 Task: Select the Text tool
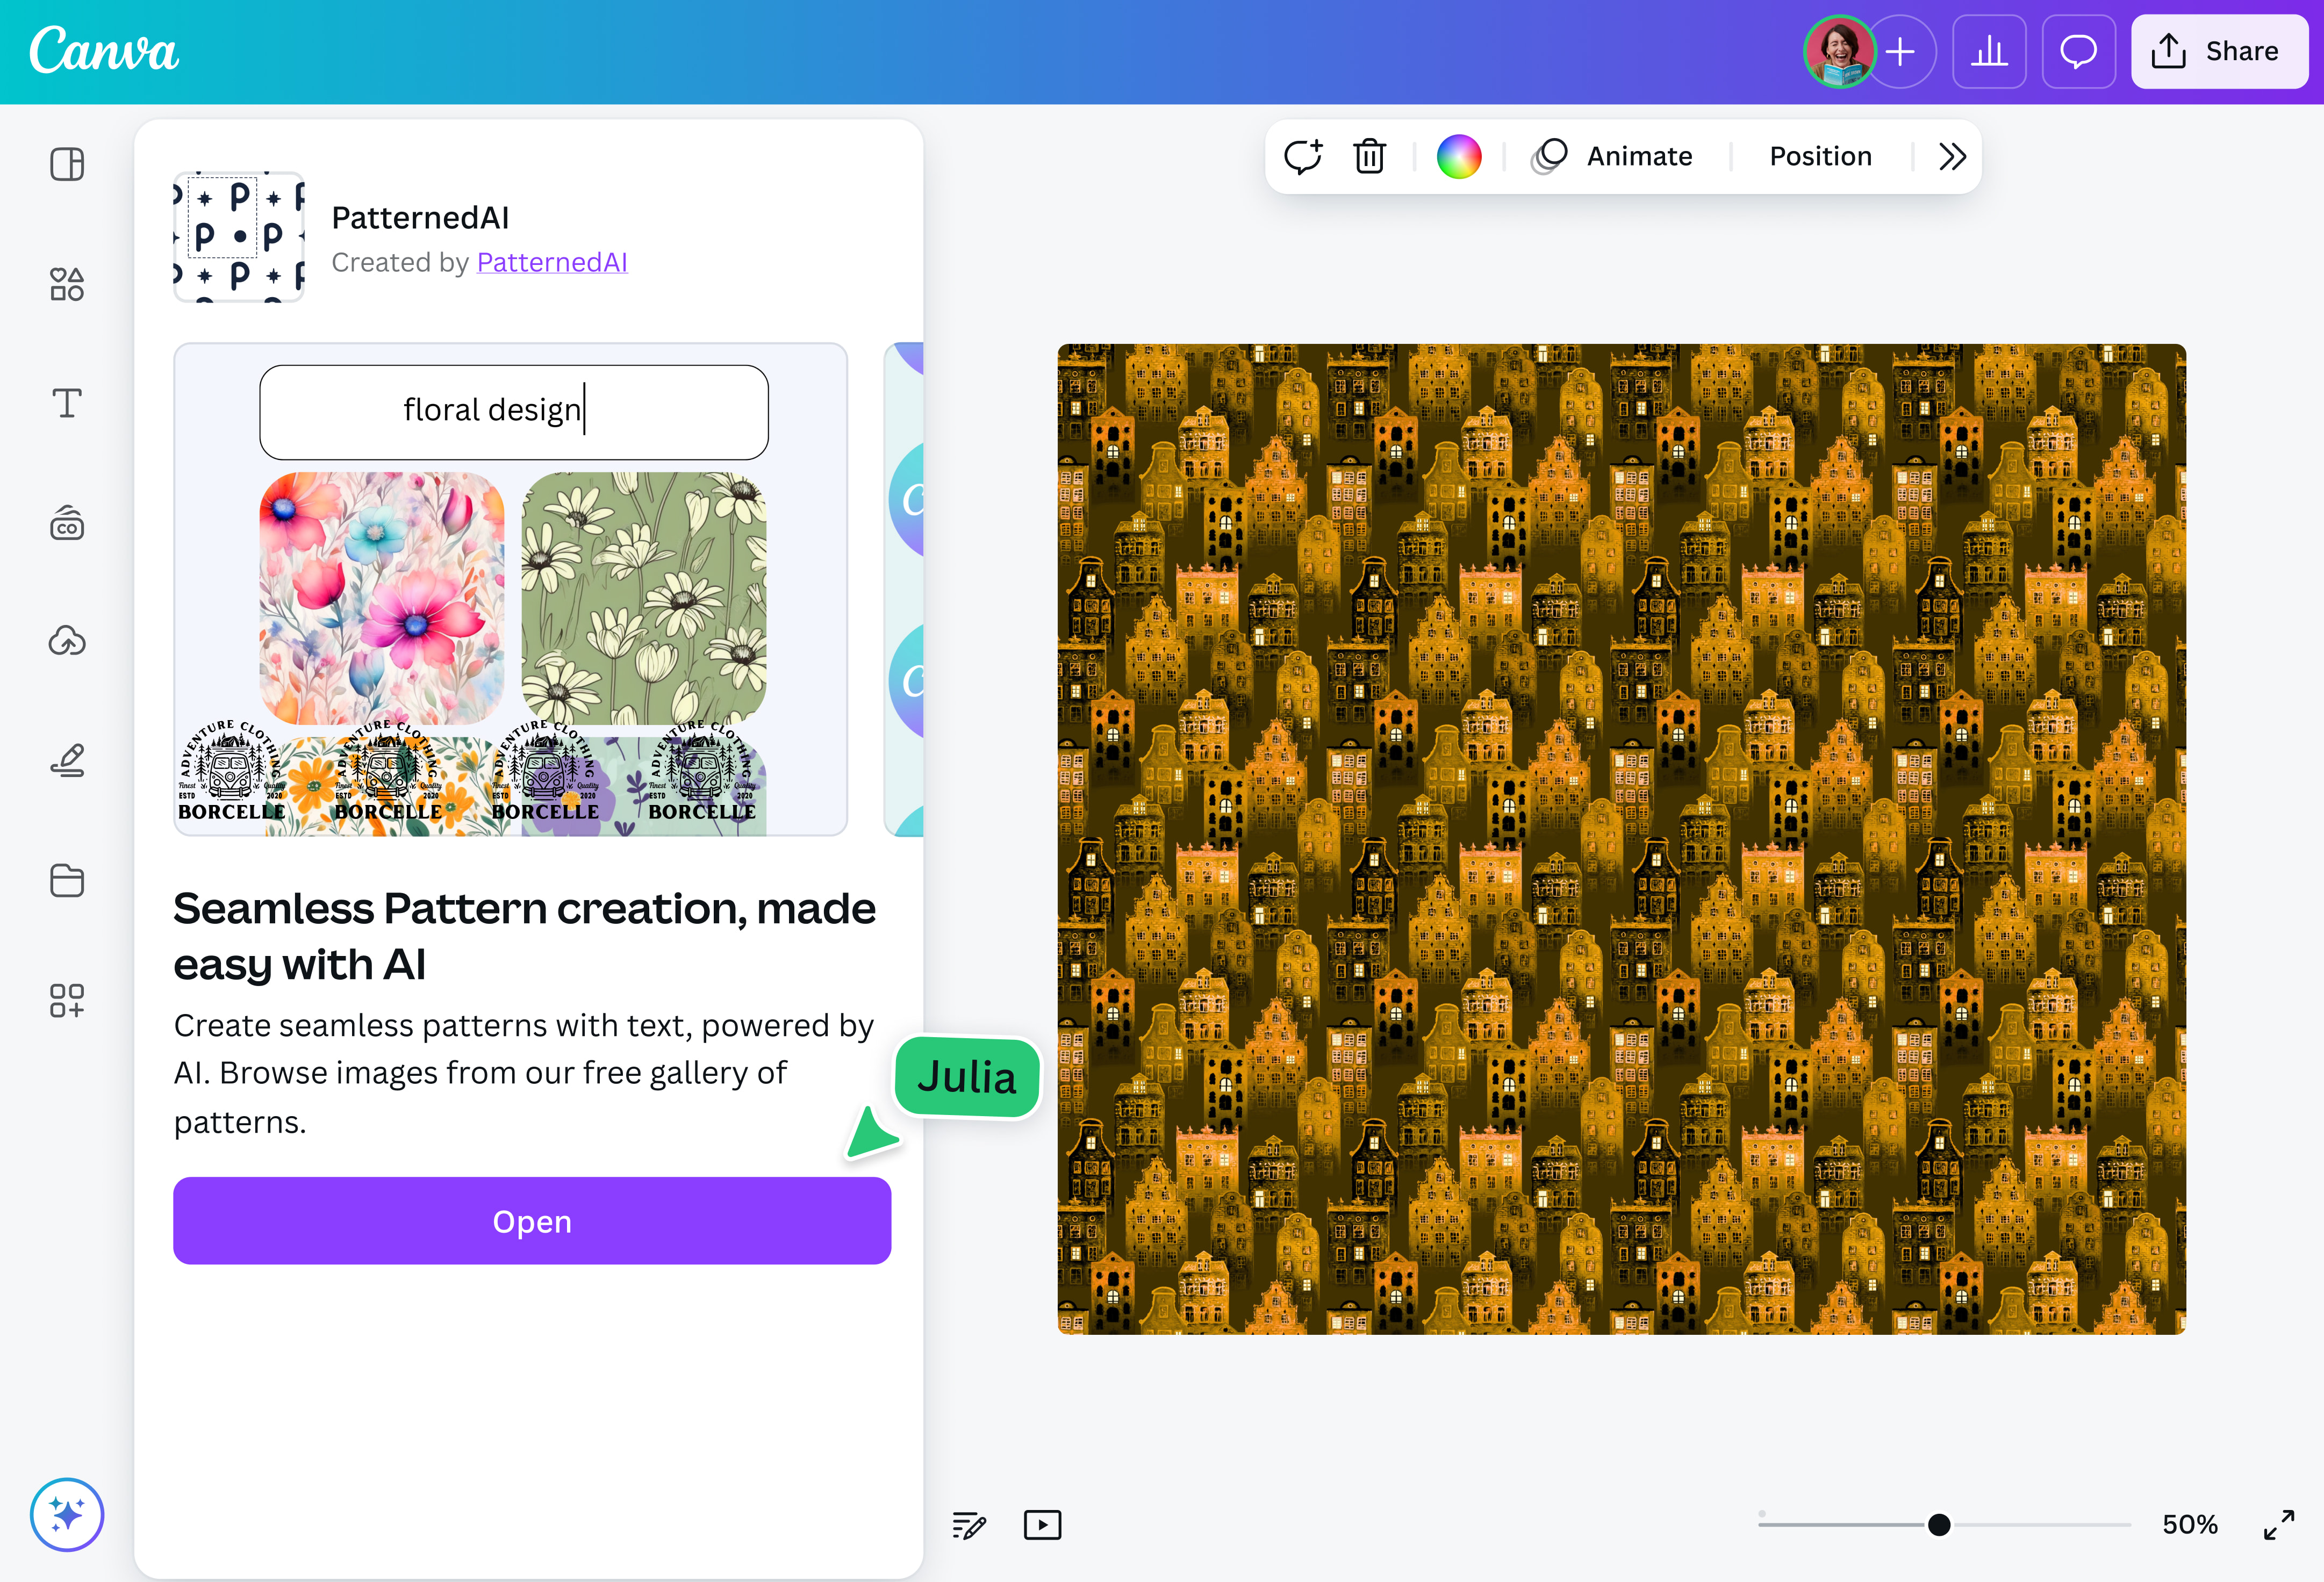click(x=66, y=404)
